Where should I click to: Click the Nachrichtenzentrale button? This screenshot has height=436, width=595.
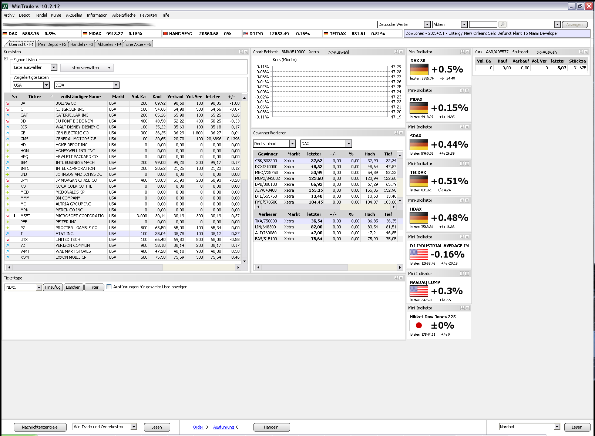pos(40,427)
